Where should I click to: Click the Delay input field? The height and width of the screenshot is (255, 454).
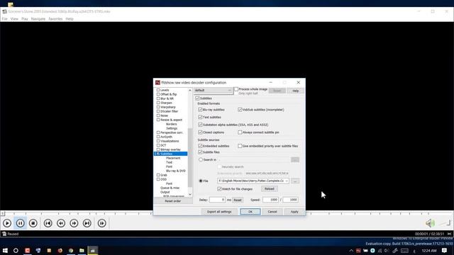(x=217, y=200)
